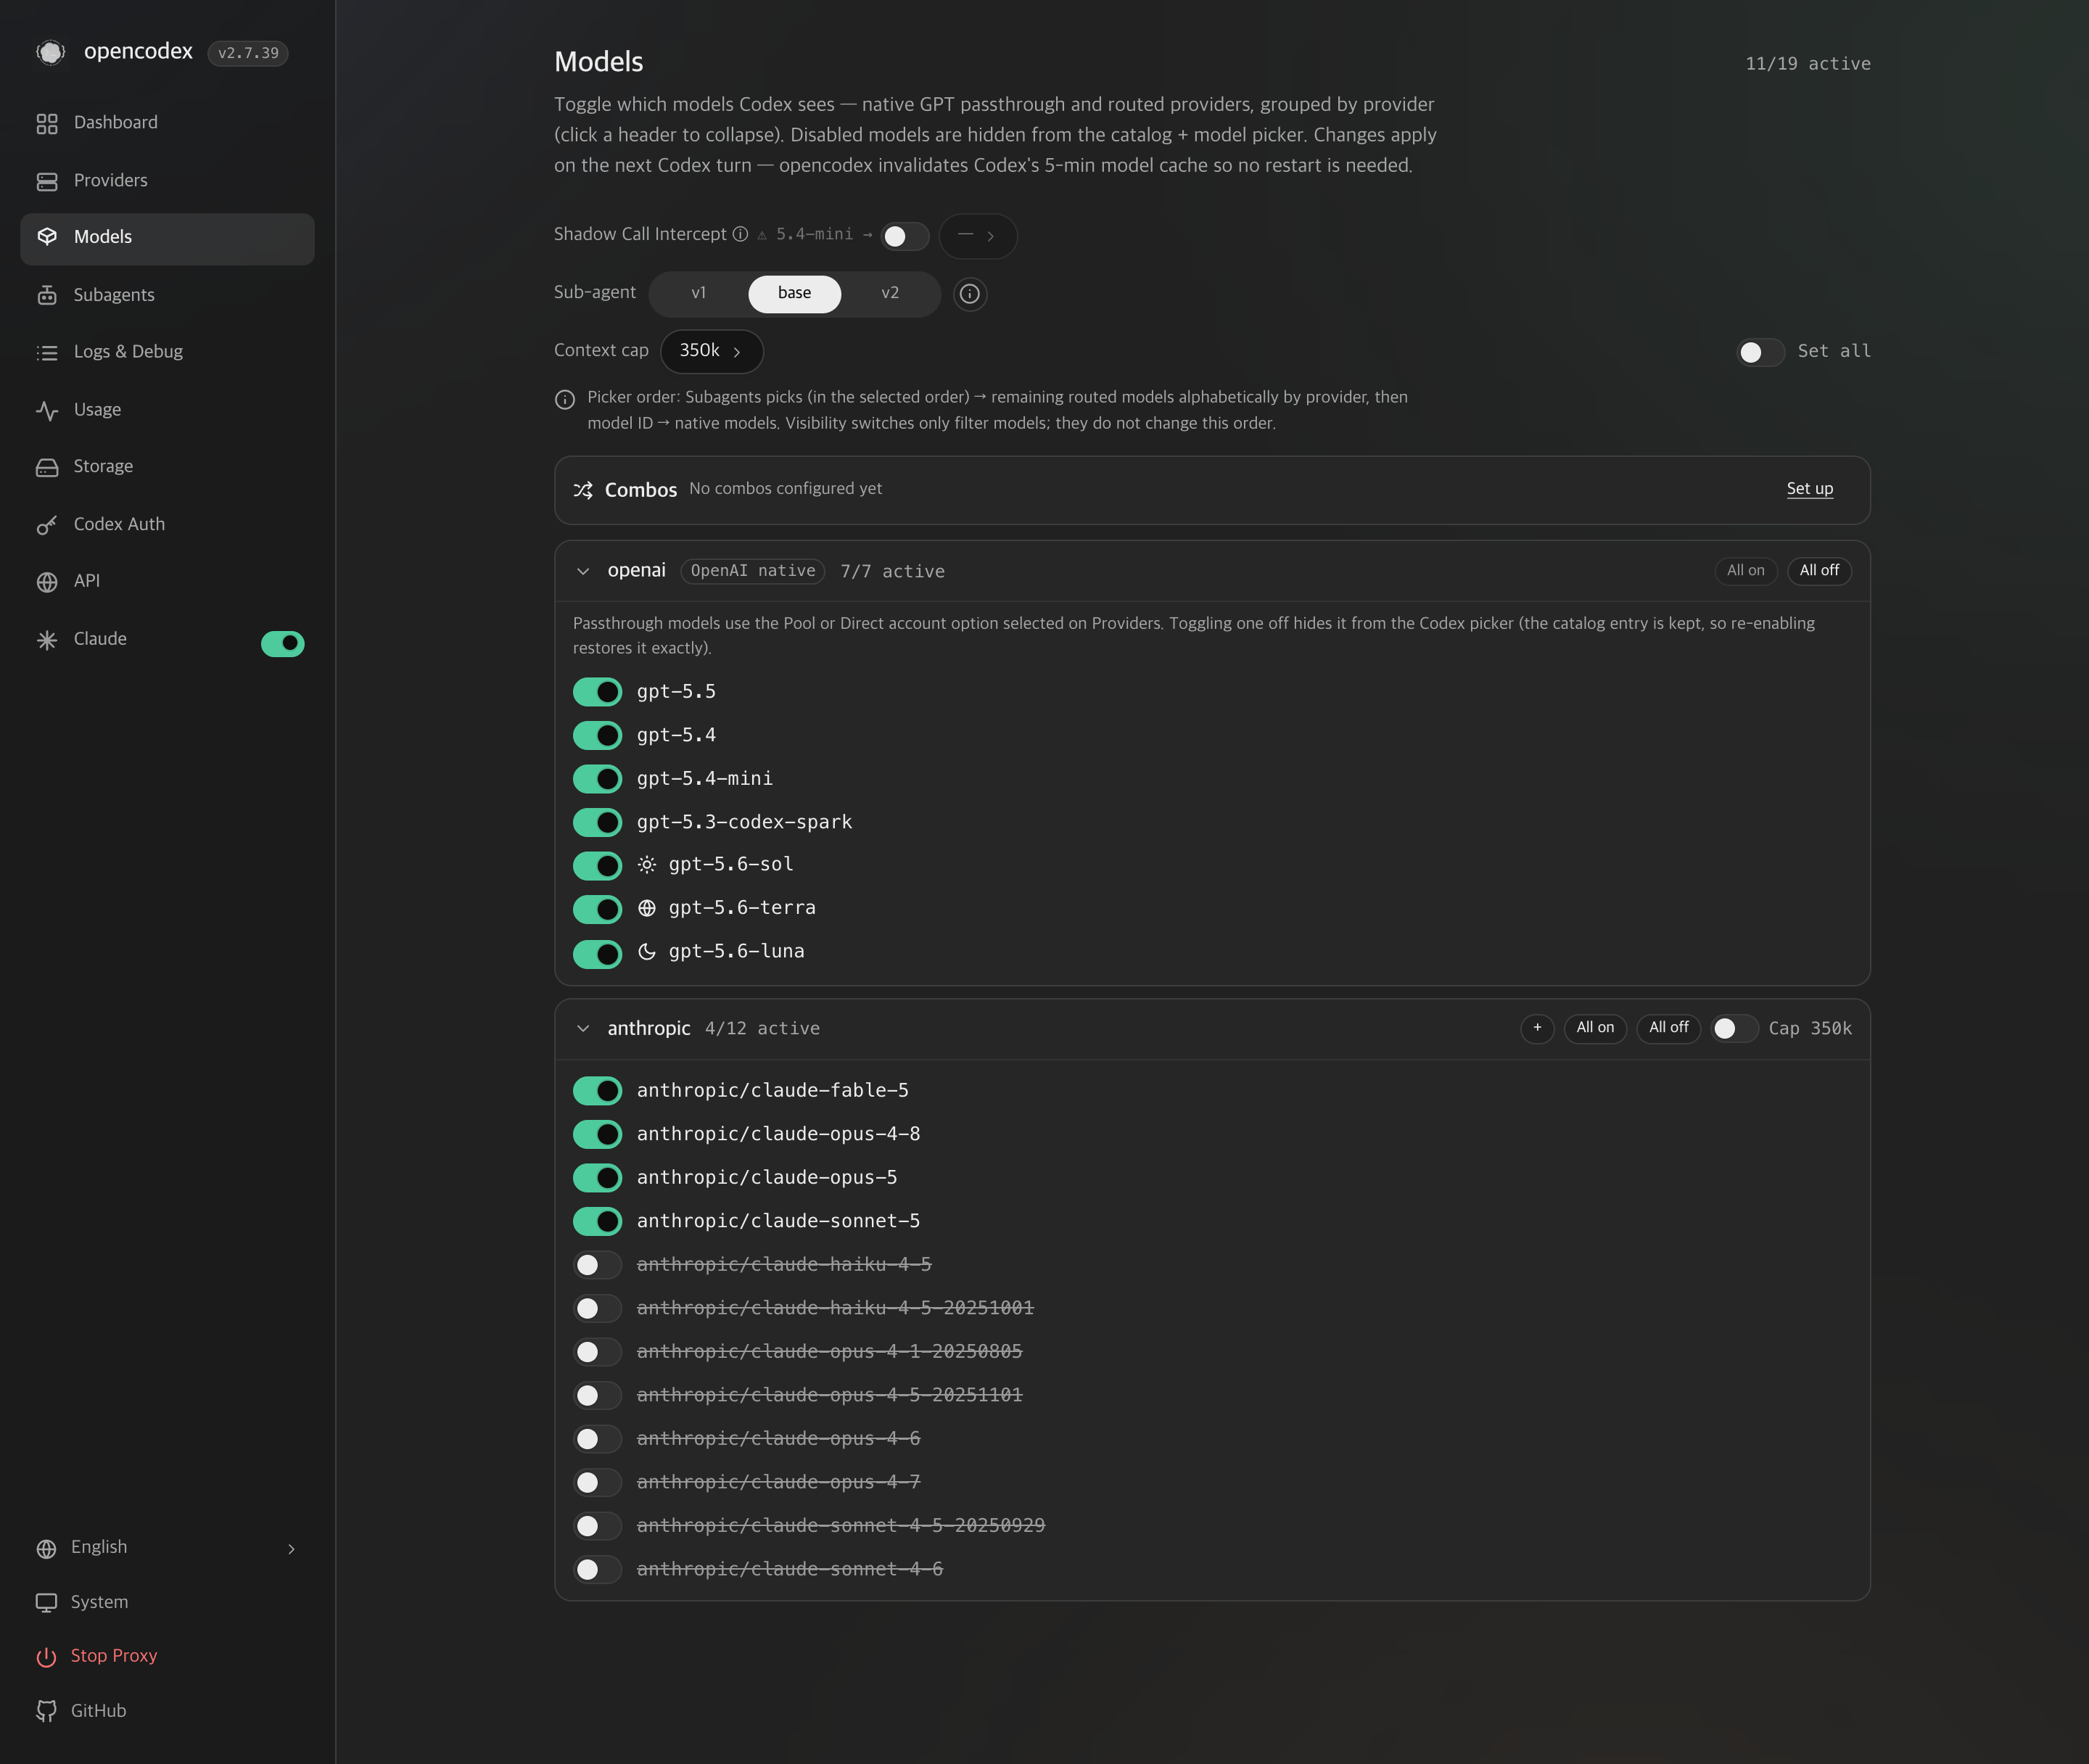Viewport: 2089px width, 1764px height.
Task: Enable anthropic/claude-sonnet-4-6 toggle
Action: pos(597,1569)
